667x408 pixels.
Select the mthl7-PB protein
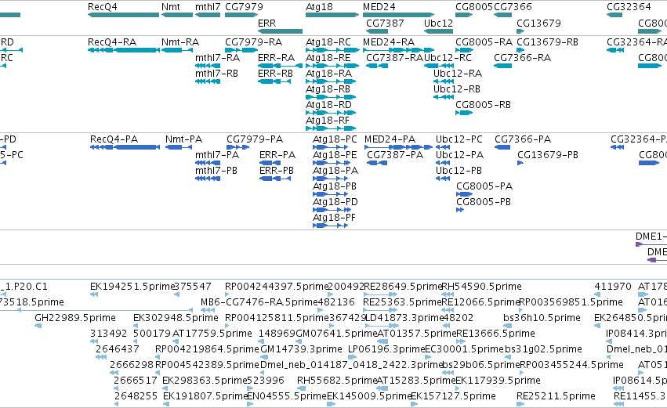(208, 179)
